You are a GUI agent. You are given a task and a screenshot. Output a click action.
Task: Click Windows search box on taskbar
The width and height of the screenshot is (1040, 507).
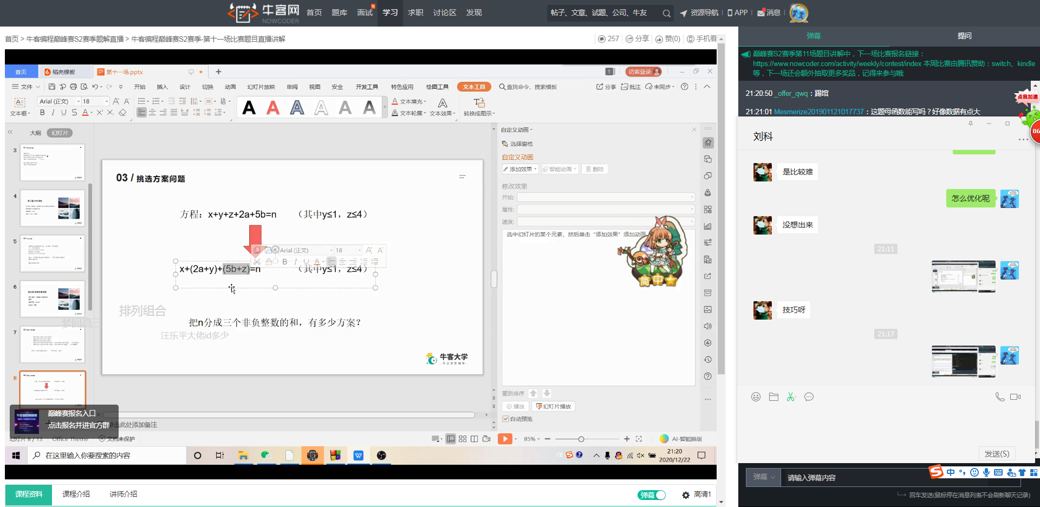[x=106, y=456]
